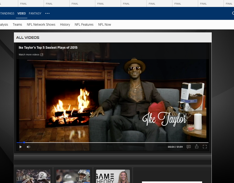Enter fullscreen video mode
The width and height of the screenshot is (234, 183).
pos(205,147)
